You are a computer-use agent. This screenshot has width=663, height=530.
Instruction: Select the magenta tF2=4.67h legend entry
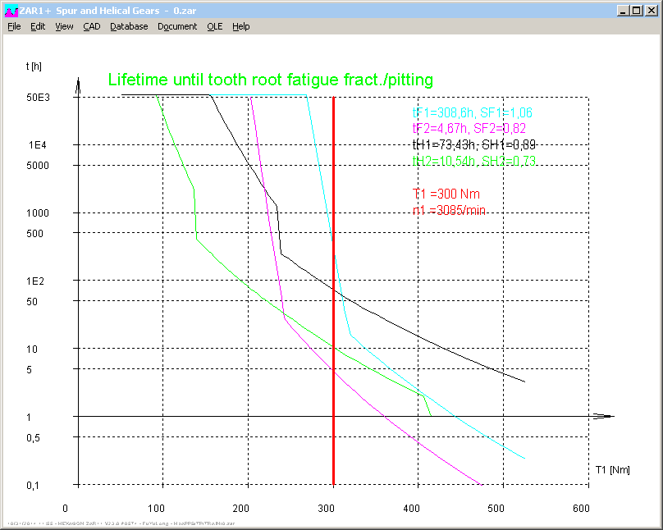point(469,128)
